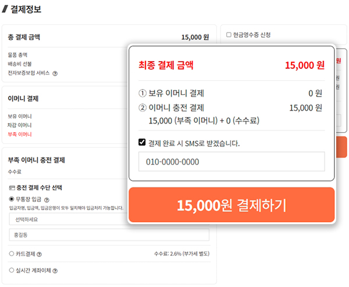Click the 홍길동 depositor name field
This screenshot has width=349, height=287.
(x=109, y=235)
